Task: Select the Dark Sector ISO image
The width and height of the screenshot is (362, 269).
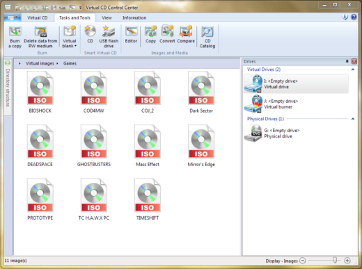Action: 201,92
